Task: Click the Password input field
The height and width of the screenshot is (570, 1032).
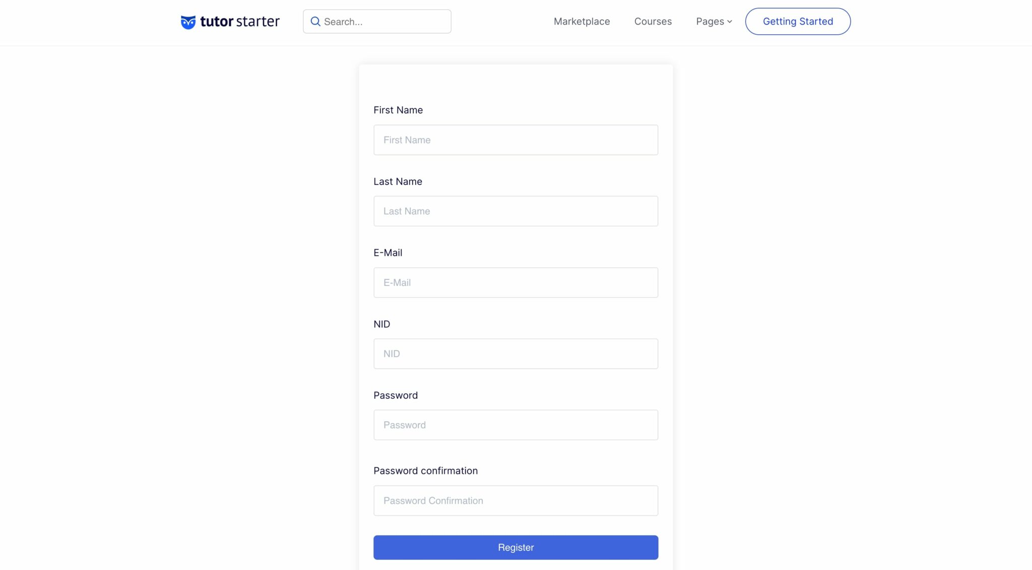Action: [x=515, y=424]
